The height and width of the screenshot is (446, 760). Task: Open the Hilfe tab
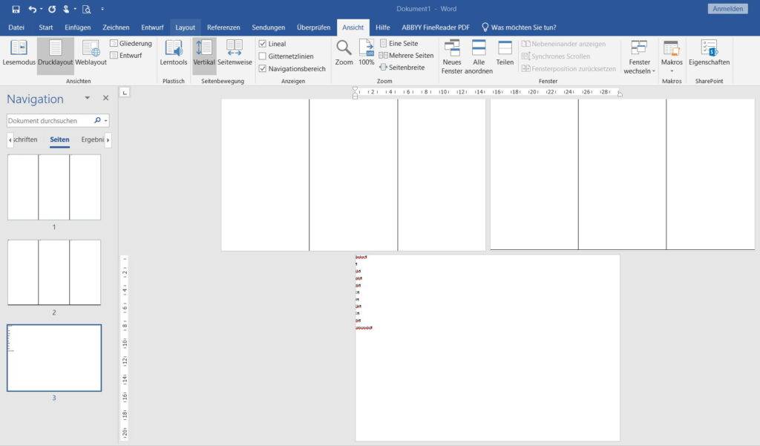pyautogui.click(x=382, y=27)
